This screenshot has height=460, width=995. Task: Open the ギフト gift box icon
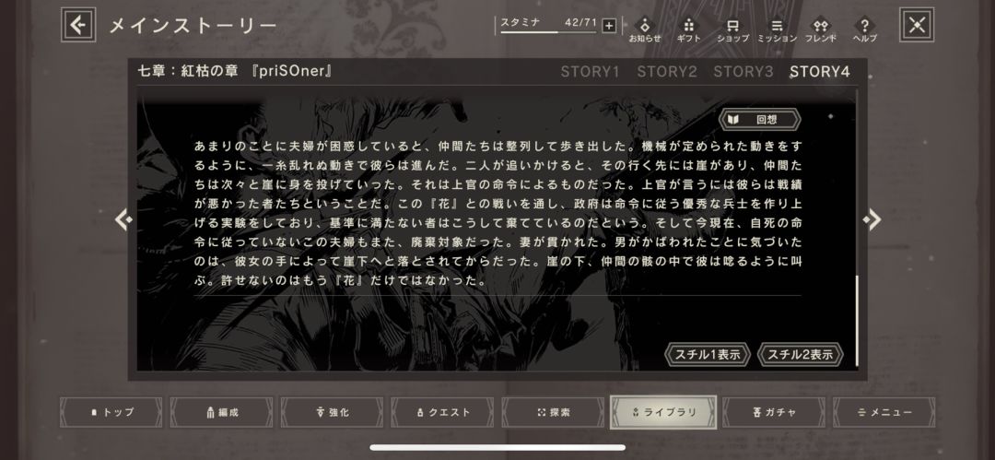pos(688,29)
